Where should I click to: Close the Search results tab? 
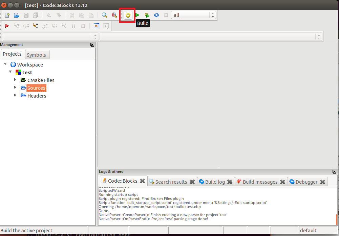coord(192,182)
